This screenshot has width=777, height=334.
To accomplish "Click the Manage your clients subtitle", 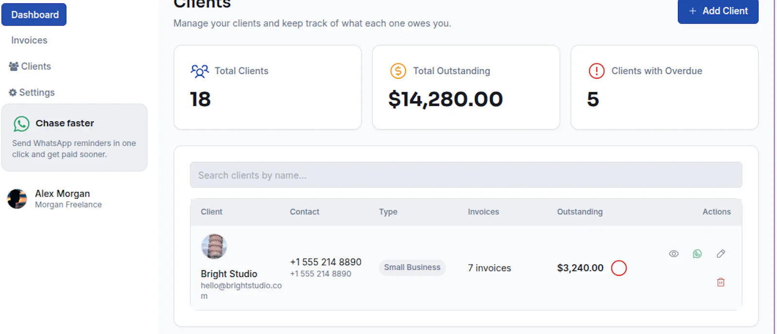I will coord(312,23).
